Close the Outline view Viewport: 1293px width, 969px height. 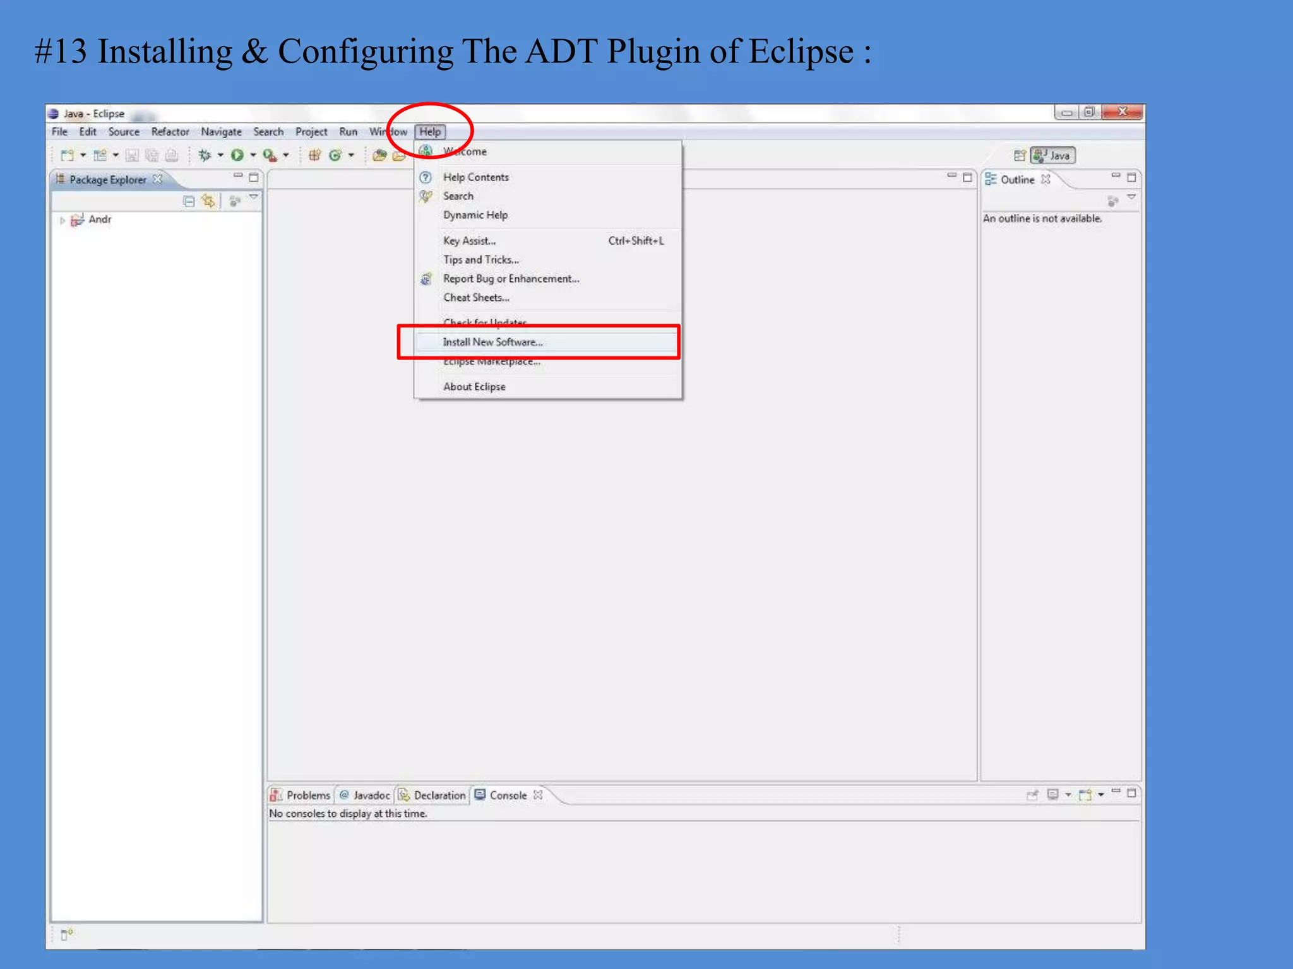[1046, 179]
